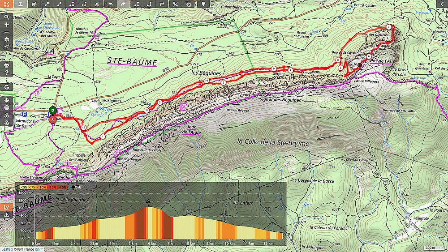Open help via the question mark icon
Screen dimensions: 448x252
7,73
